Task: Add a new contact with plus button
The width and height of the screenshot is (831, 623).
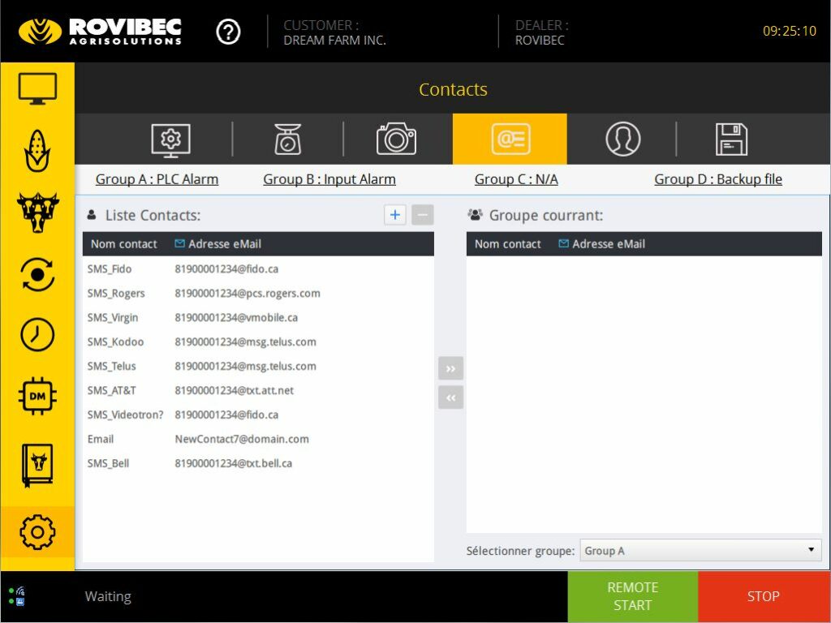Action: pos(395,215)
